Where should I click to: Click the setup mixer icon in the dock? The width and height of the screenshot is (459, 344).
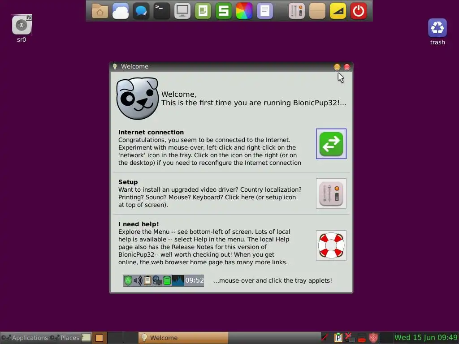297,11
